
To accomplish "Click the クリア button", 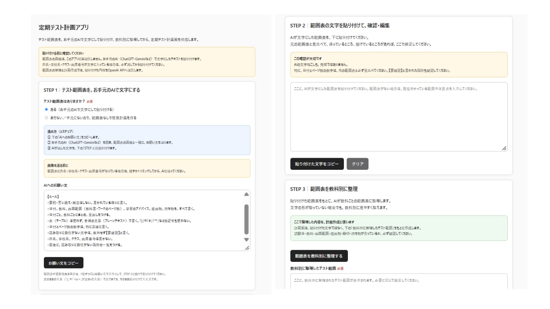I will click(x=358, y=164).
